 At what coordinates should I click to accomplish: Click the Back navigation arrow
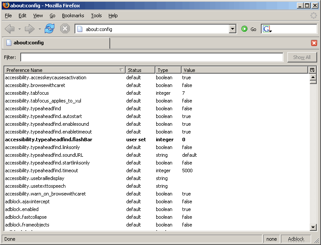point(9,29)
